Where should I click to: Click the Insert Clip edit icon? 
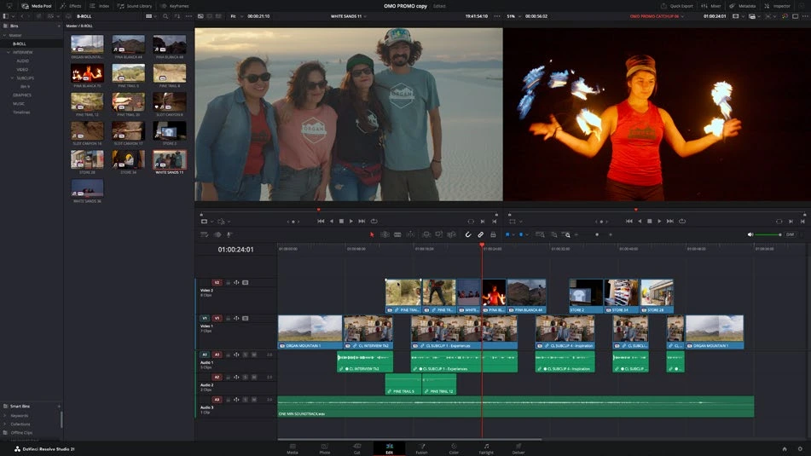pos(426,234)
